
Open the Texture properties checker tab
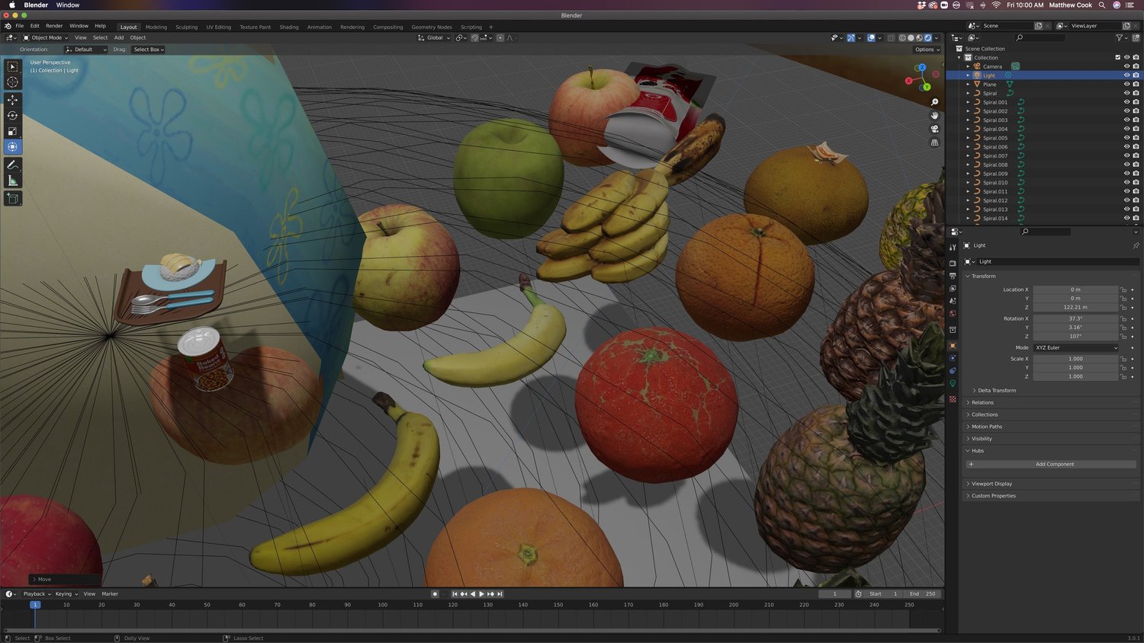point(953,399)
